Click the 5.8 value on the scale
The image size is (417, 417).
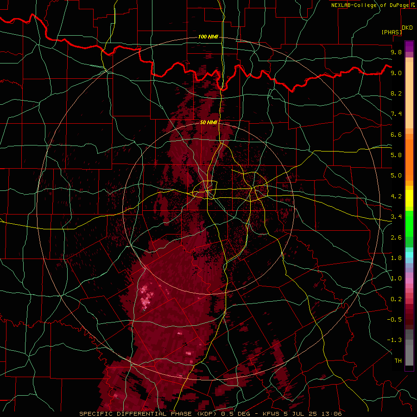pyautogui.click(x=396, y=155)
